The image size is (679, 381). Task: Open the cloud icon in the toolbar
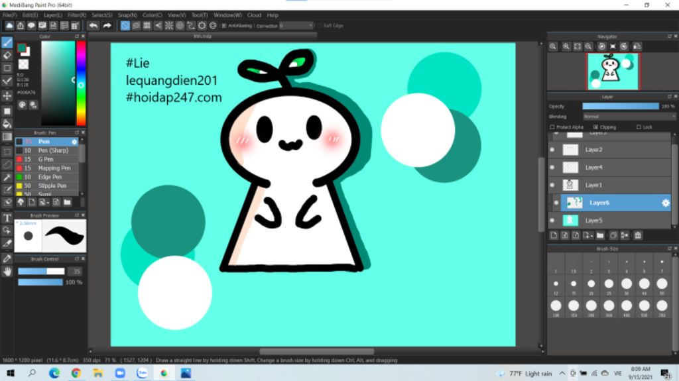pyautogui.click(x=9, y=26)
